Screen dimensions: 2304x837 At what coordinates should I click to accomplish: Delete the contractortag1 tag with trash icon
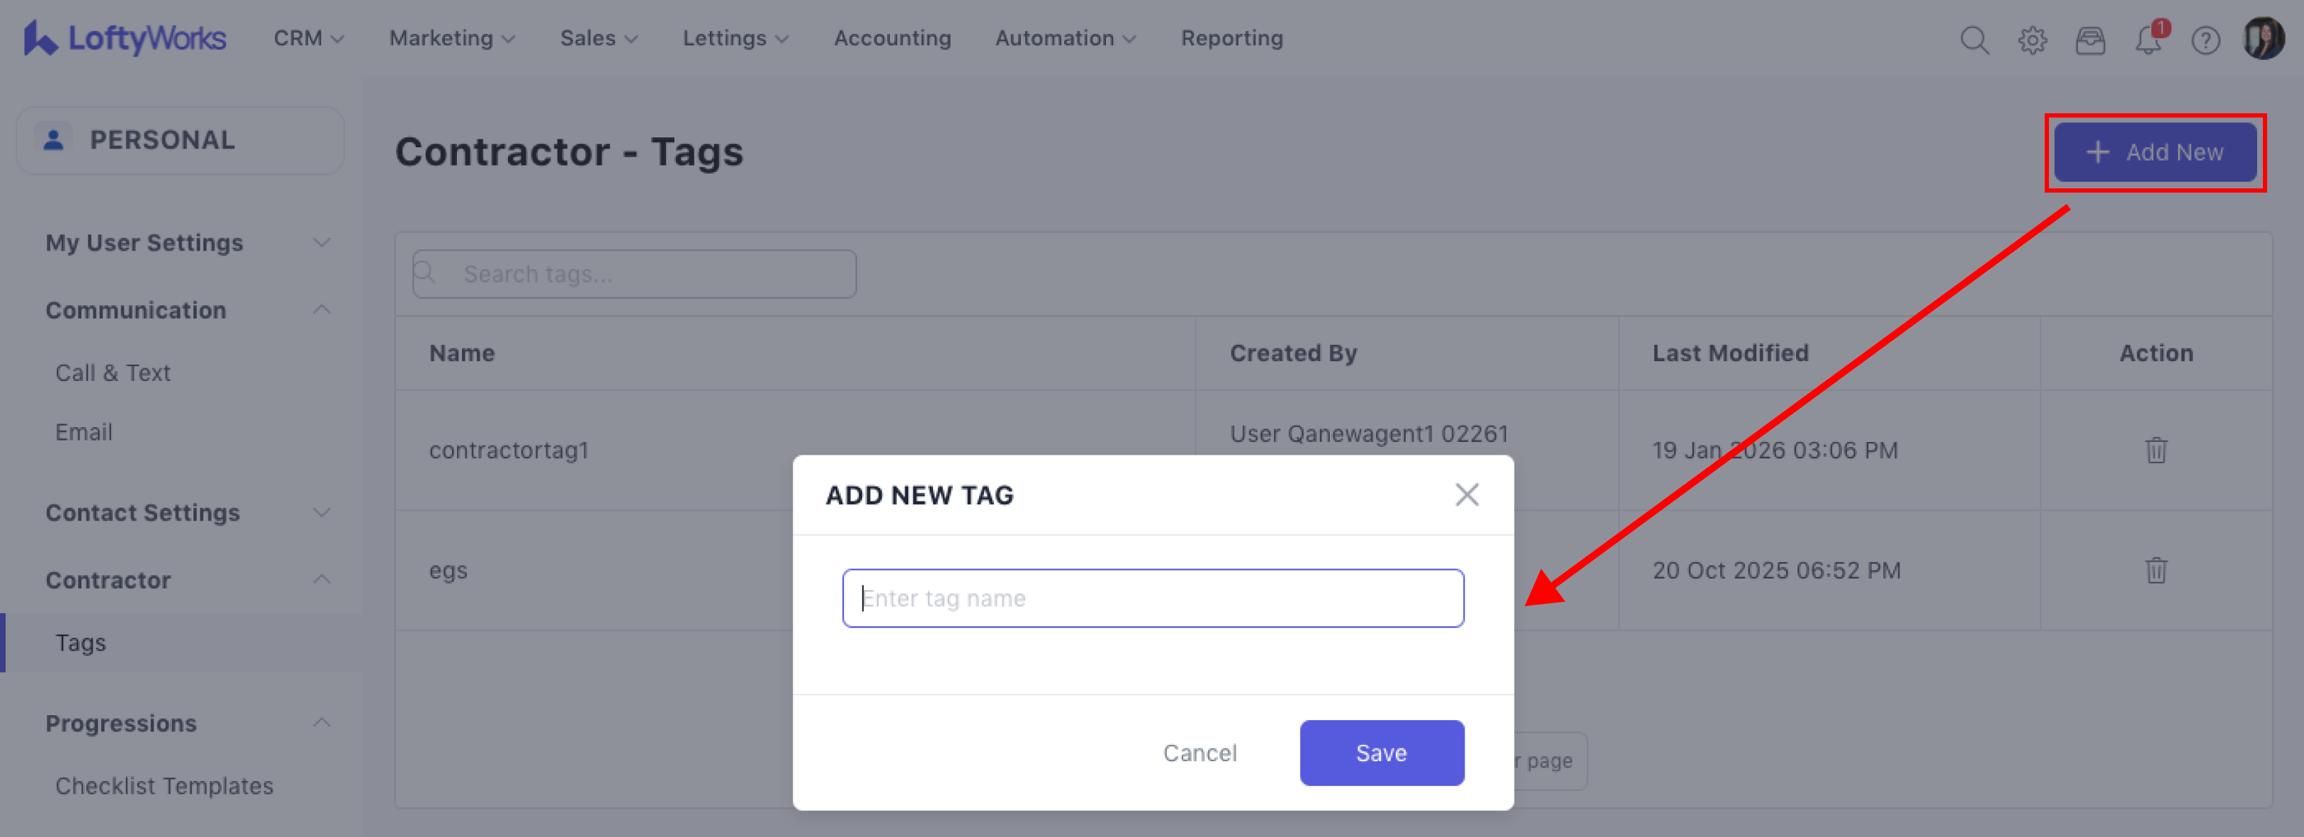pyautogui.click(x=2155, y=450)
